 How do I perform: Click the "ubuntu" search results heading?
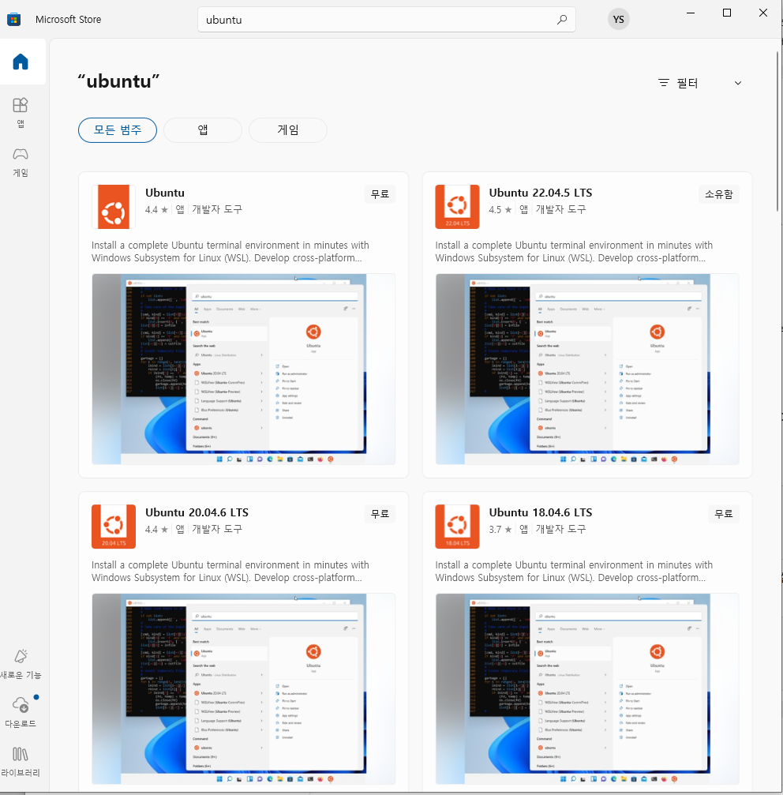tap(118, 81)
